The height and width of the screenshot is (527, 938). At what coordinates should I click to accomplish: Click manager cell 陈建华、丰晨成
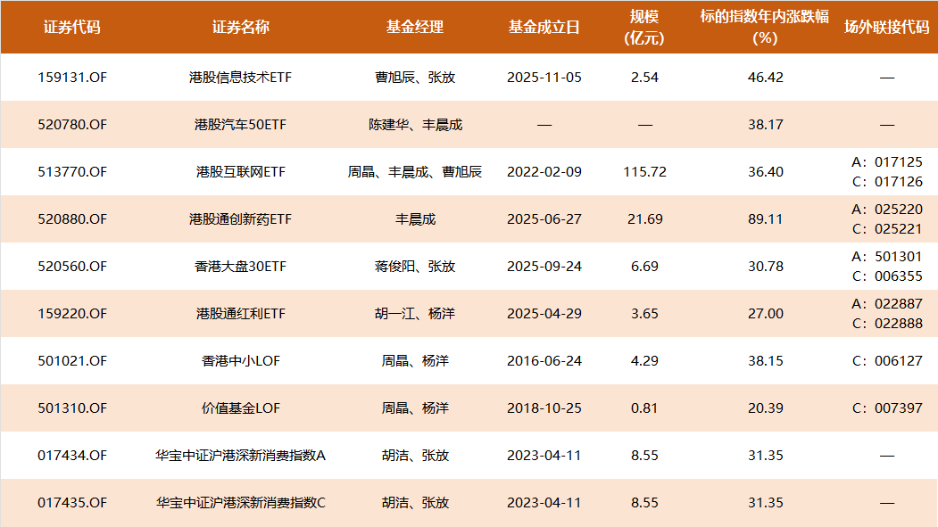click(415, 125)
